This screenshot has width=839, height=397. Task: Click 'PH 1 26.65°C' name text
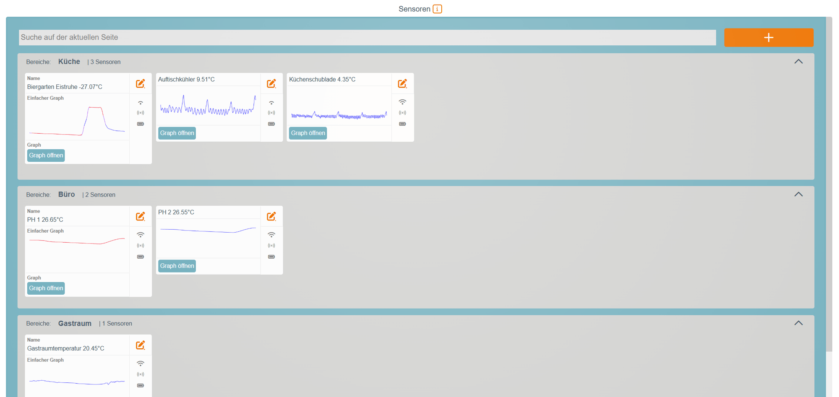pyautogui.click(x=45, y=220)
